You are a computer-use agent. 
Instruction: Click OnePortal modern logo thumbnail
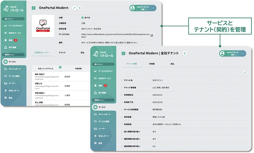(43, 26)
